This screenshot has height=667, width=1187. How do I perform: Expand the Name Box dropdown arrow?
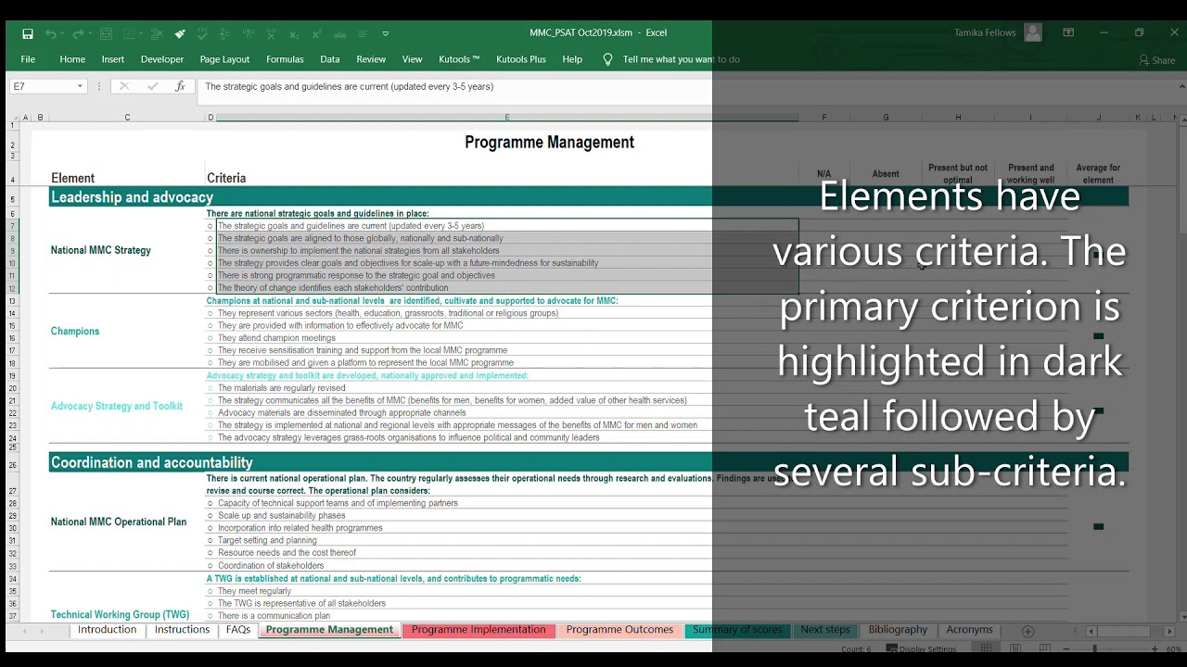click(80, 86)
